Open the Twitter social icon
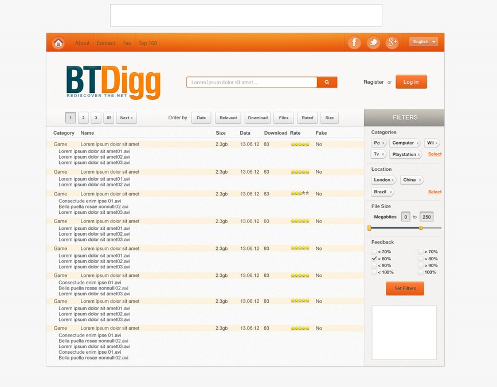497x387 pixels. click(x=373, y=42)
